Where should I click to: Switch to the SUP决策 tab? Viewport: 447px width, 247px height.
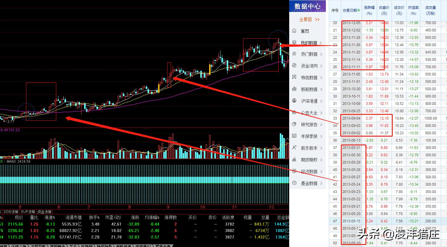tap(28, 212)
